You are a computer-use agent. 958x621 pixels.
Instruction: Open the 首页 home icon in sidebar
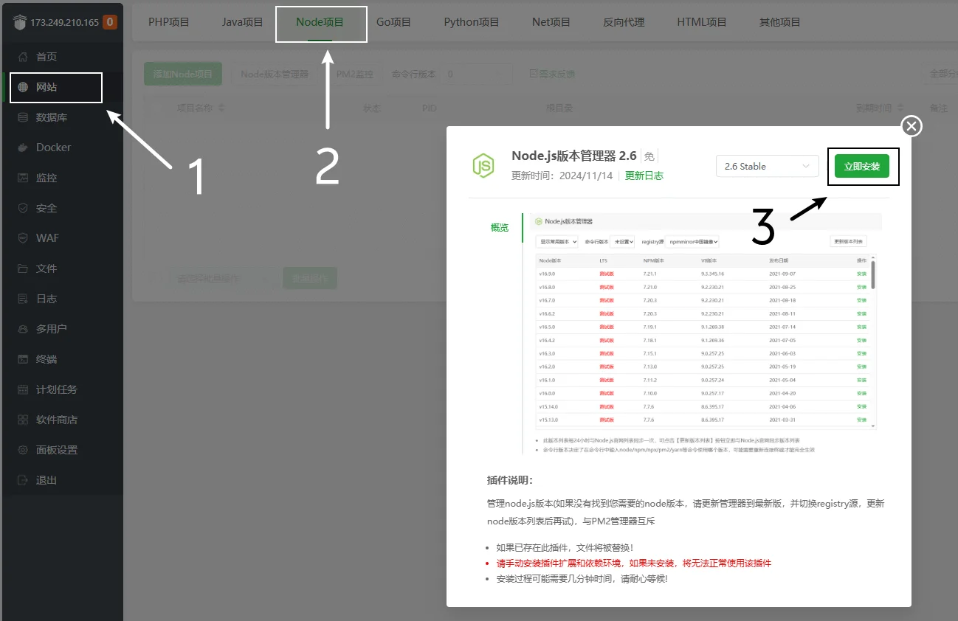pos(23,57)
